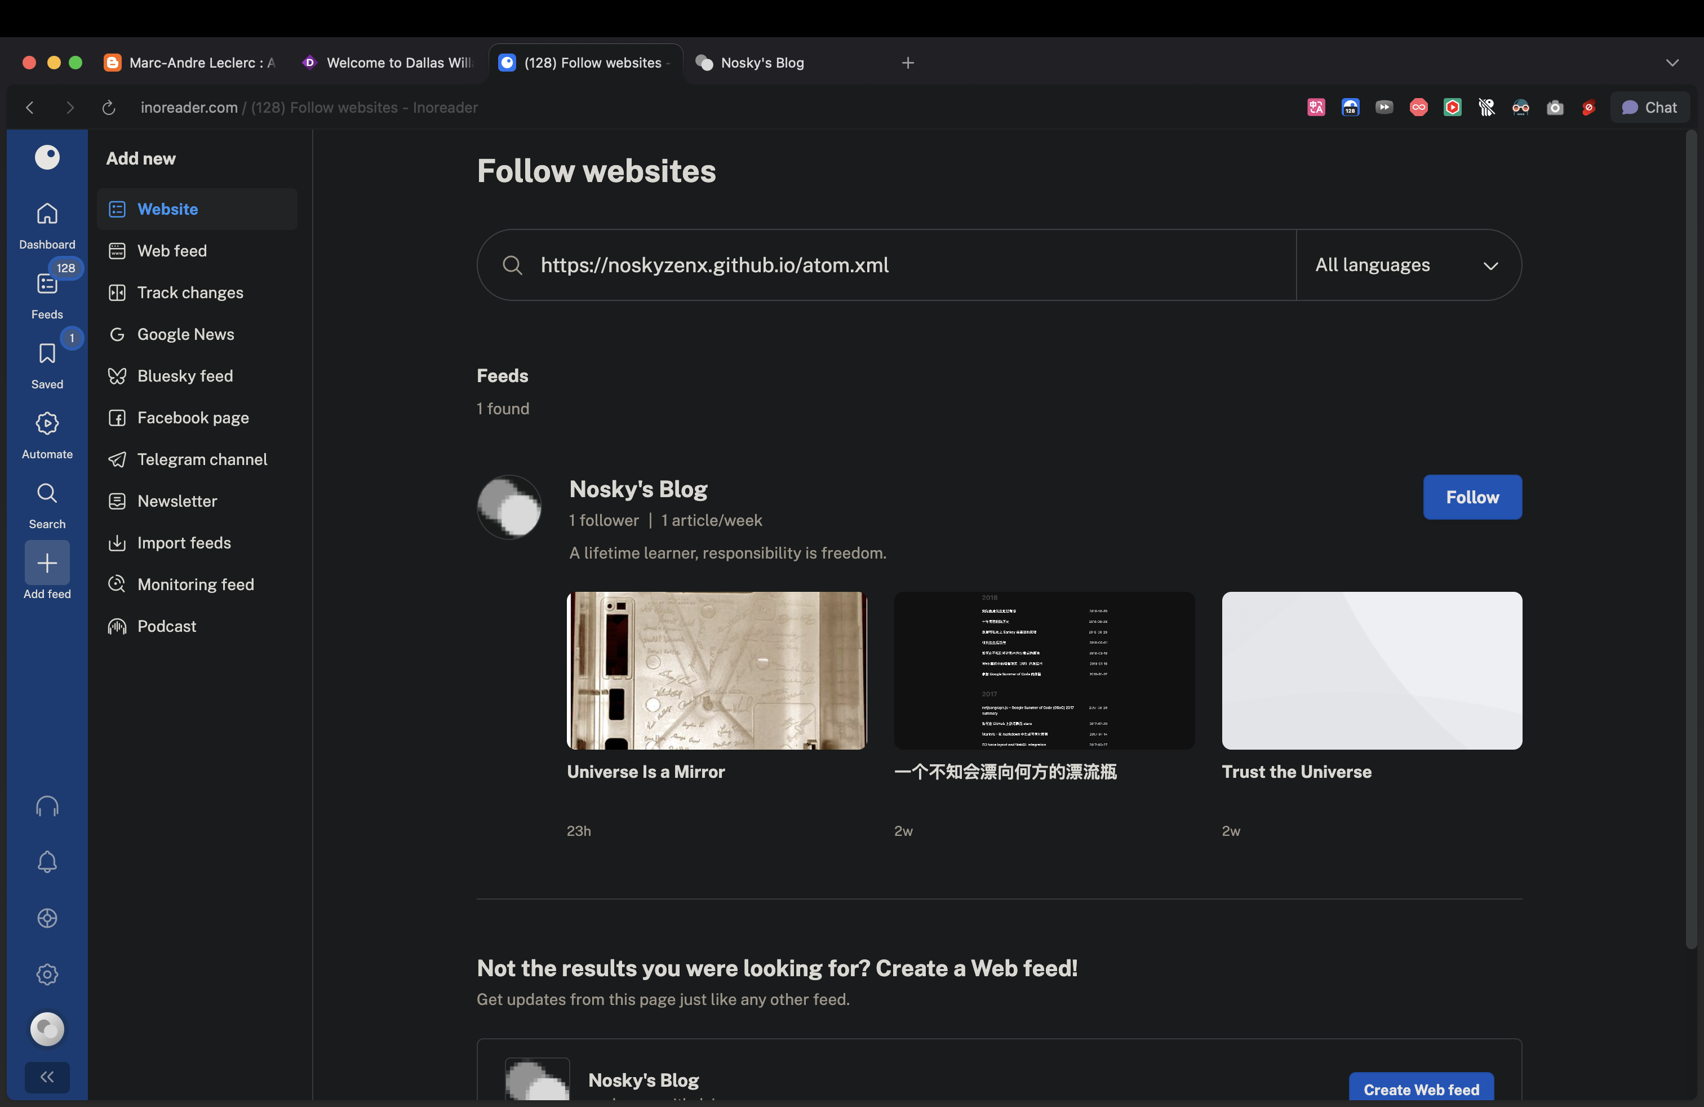The image size is (1704, 1107).
Task: Switch to the Nosky's Blog tab
Action: point(761,63)
